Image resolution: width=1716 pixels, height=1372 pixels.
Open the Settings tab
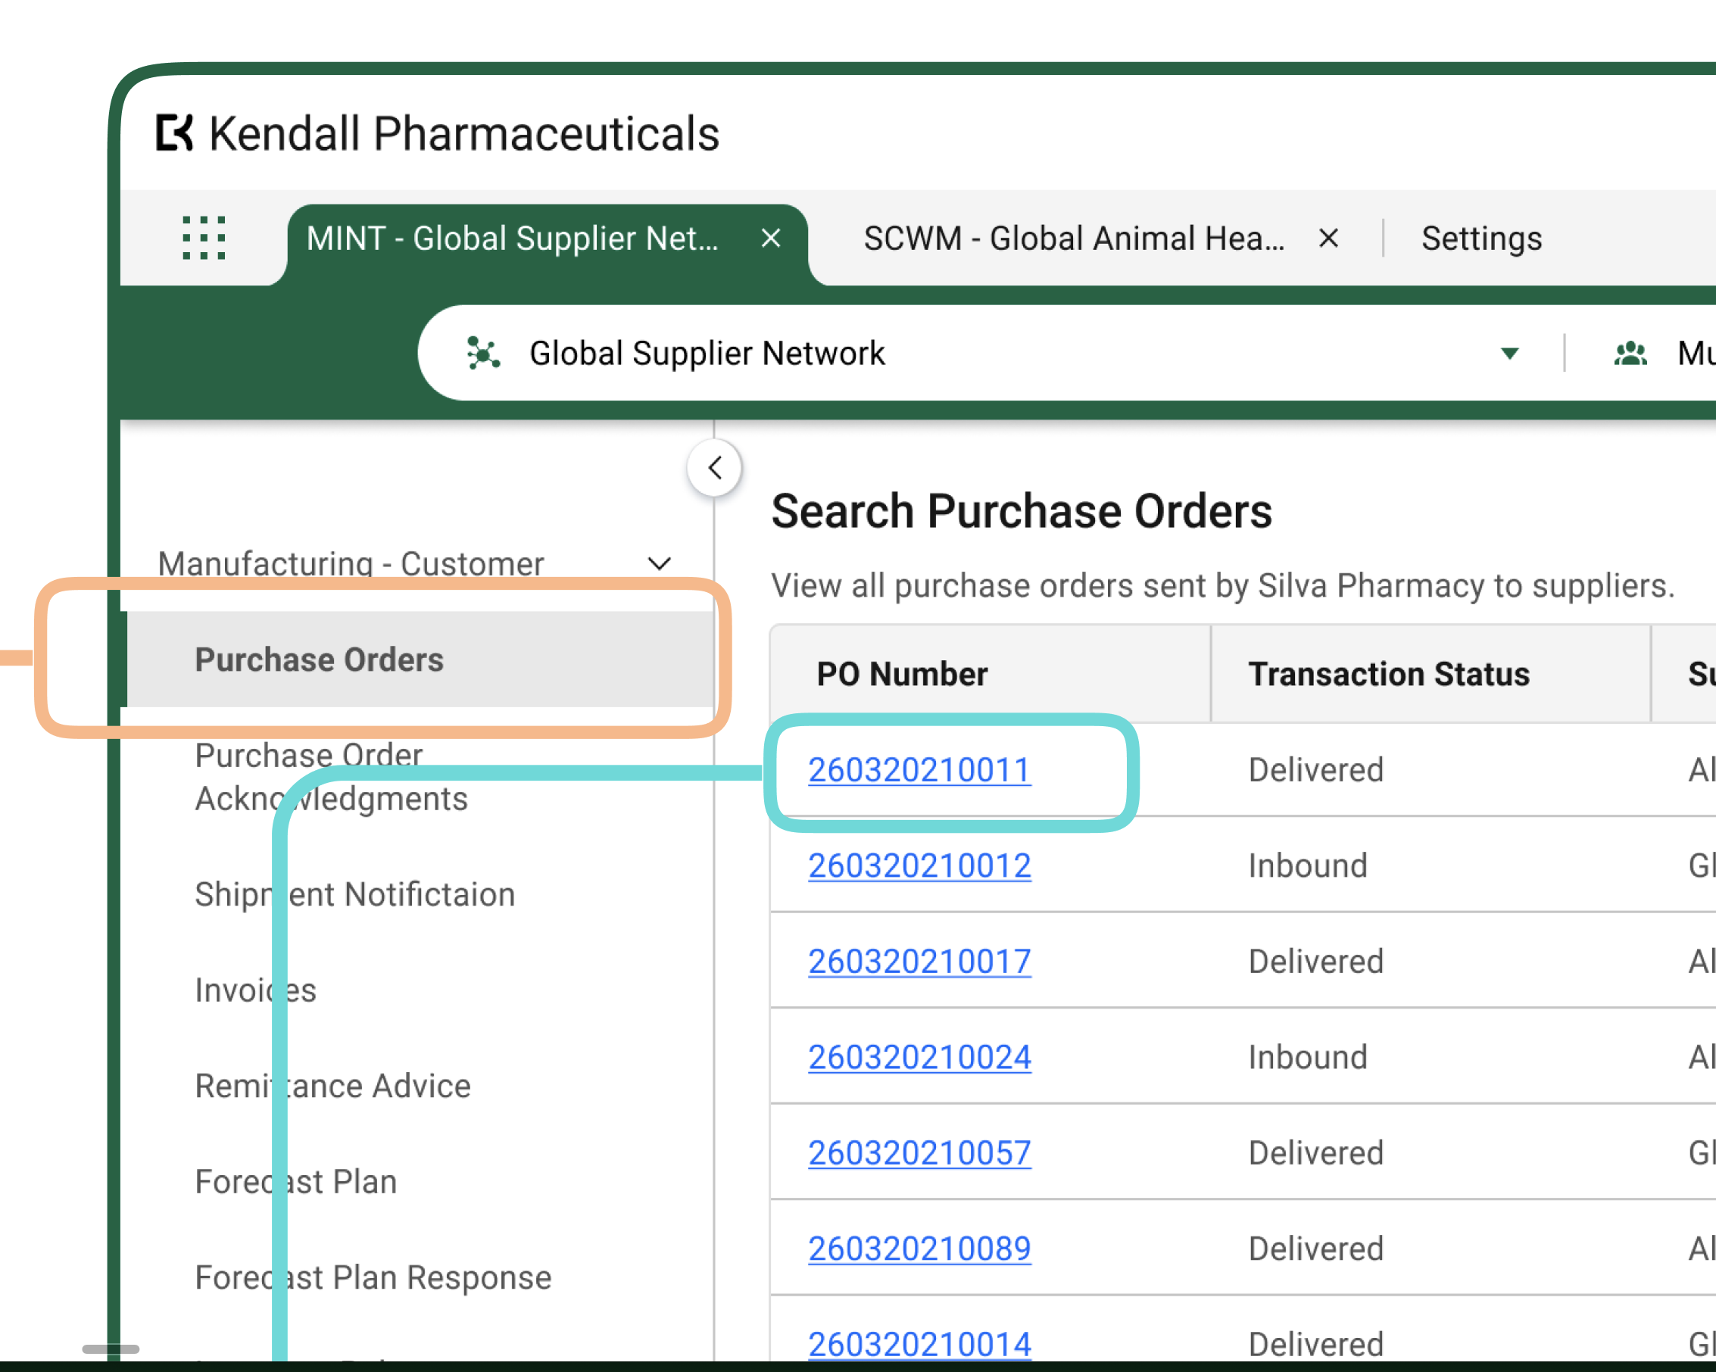[1481, 238]
